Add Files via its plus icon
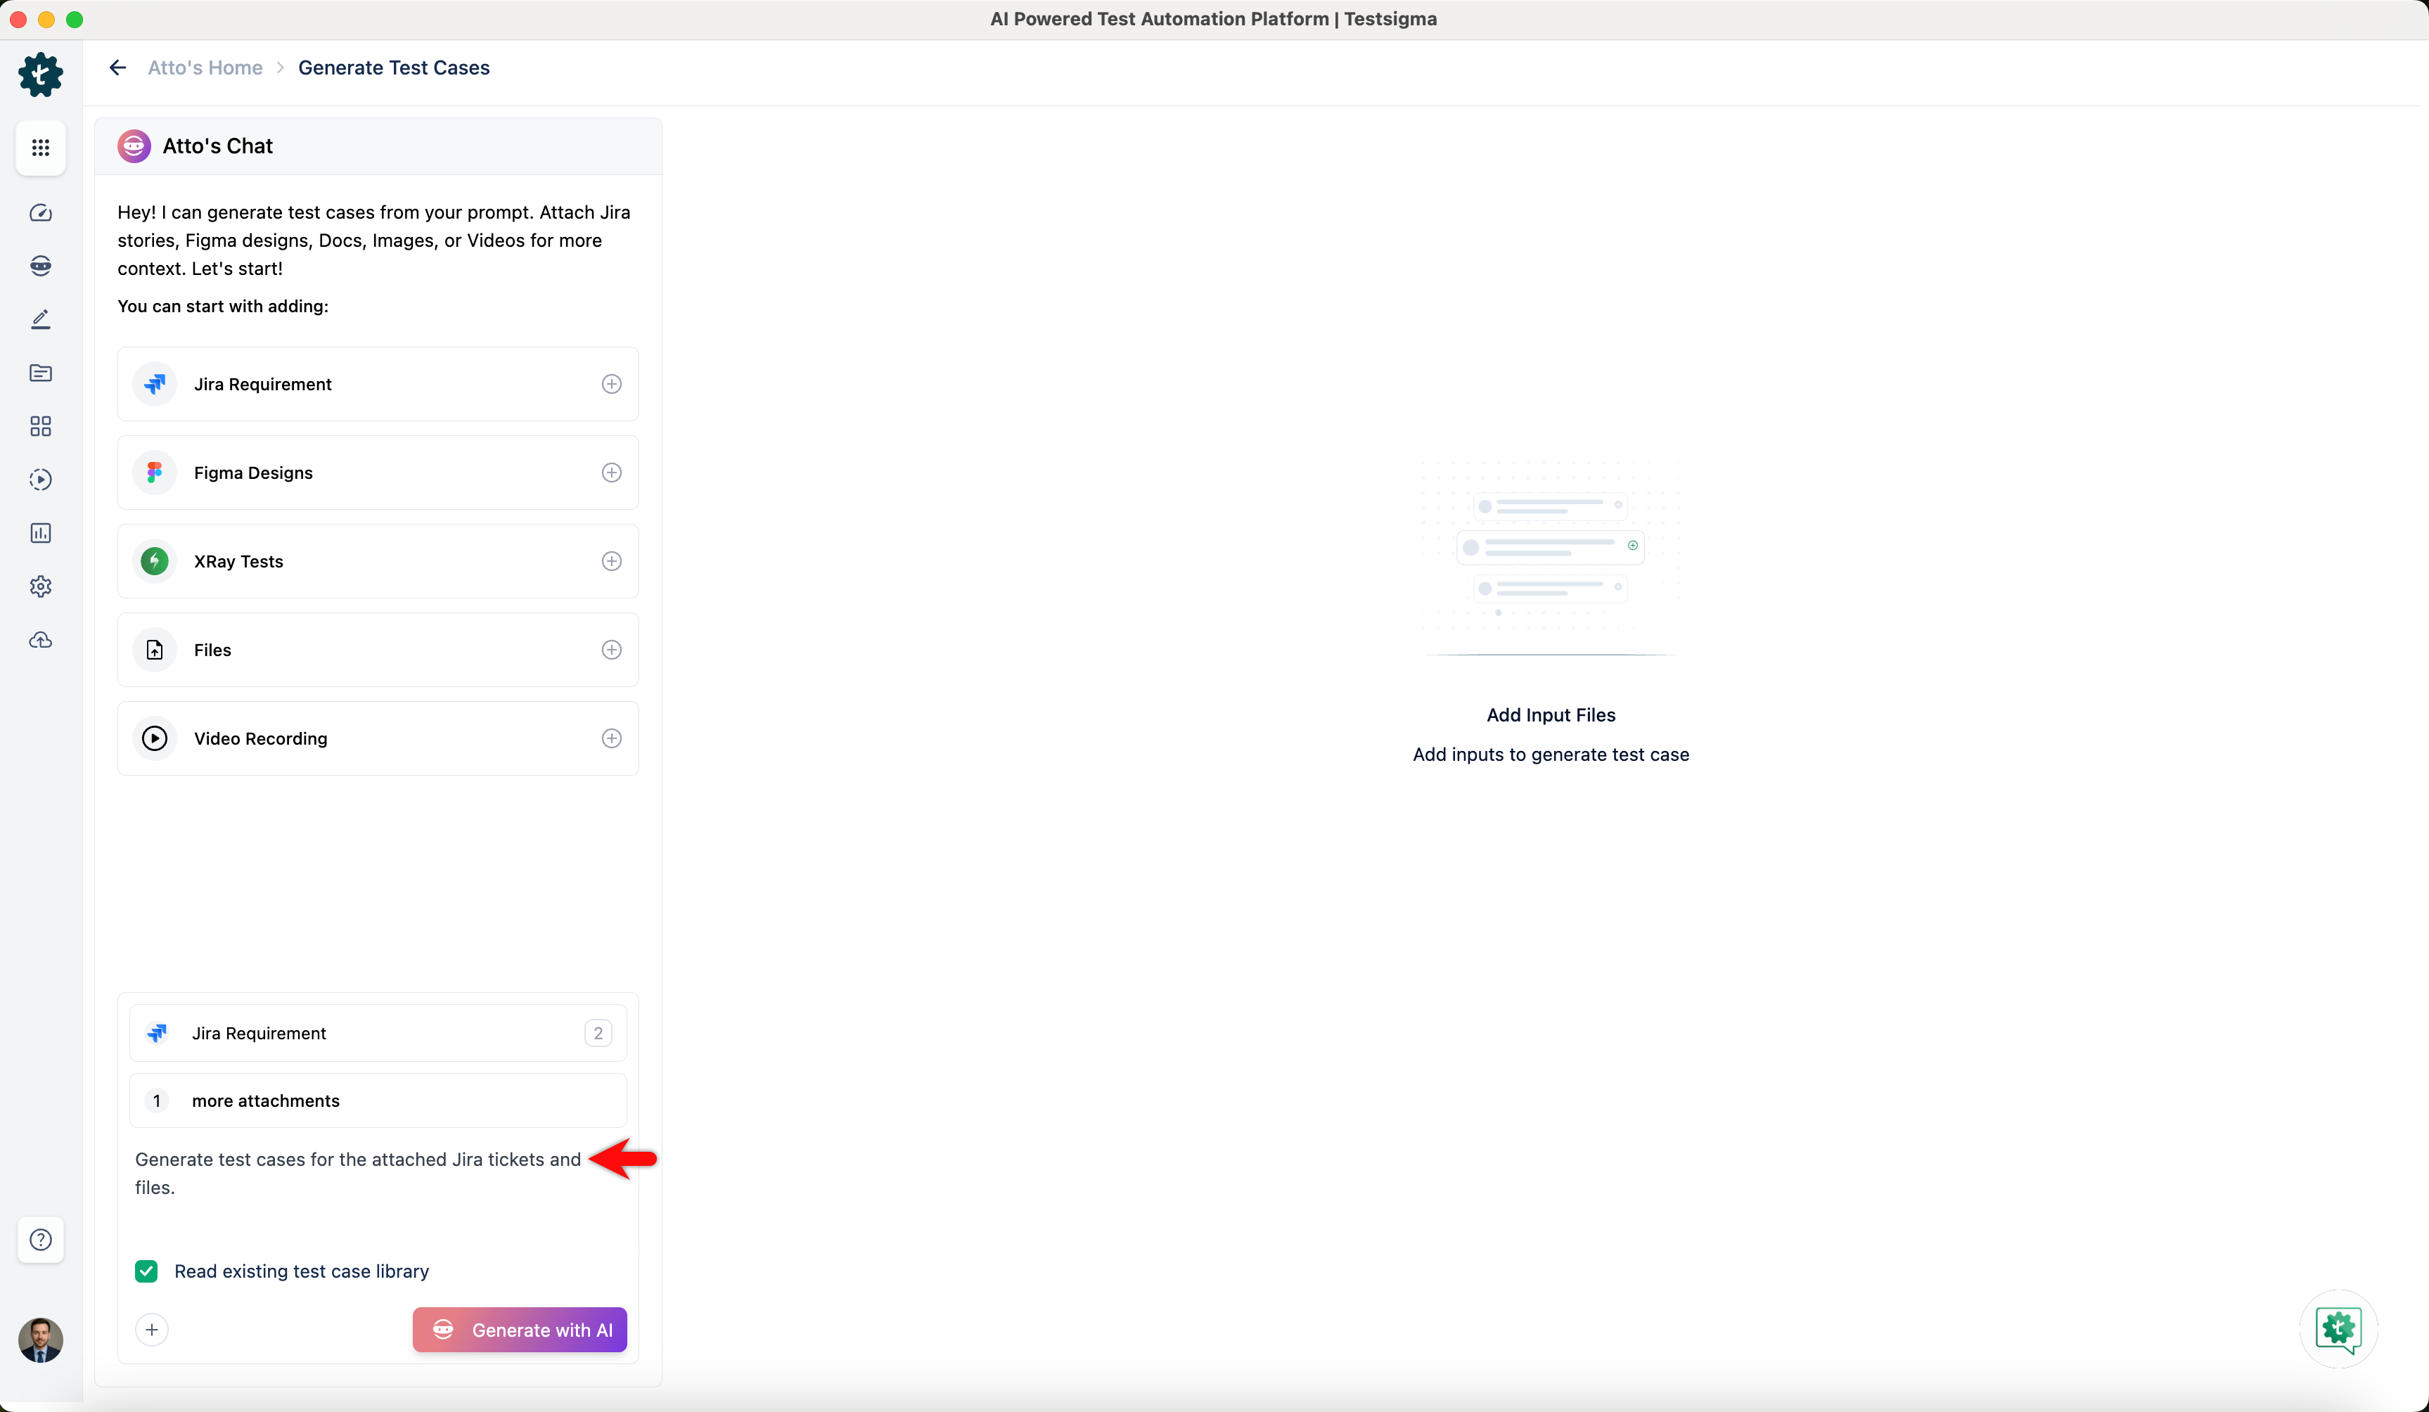This screenshot has width=2429, height=1412. pyautogui.click(x=611, y=650)
